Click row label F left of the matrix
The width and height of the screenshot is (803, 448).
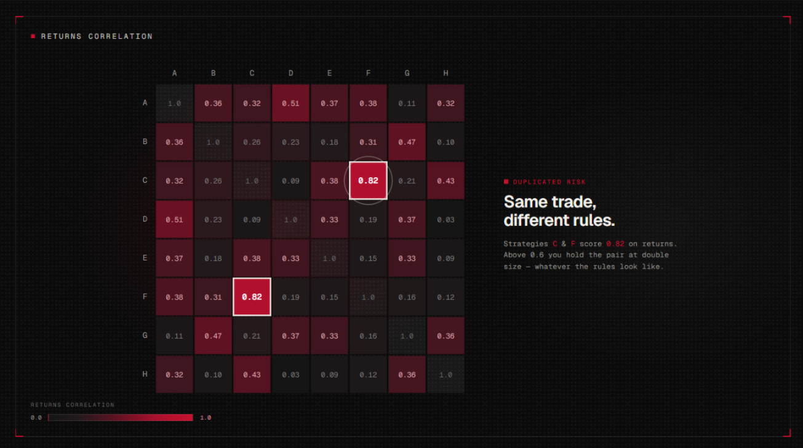point(145,297)
